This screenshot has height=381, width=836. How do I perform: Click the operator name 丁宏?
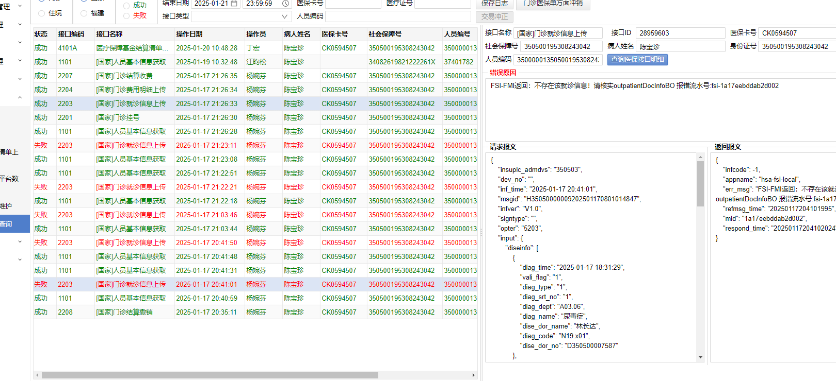[253, 48]
